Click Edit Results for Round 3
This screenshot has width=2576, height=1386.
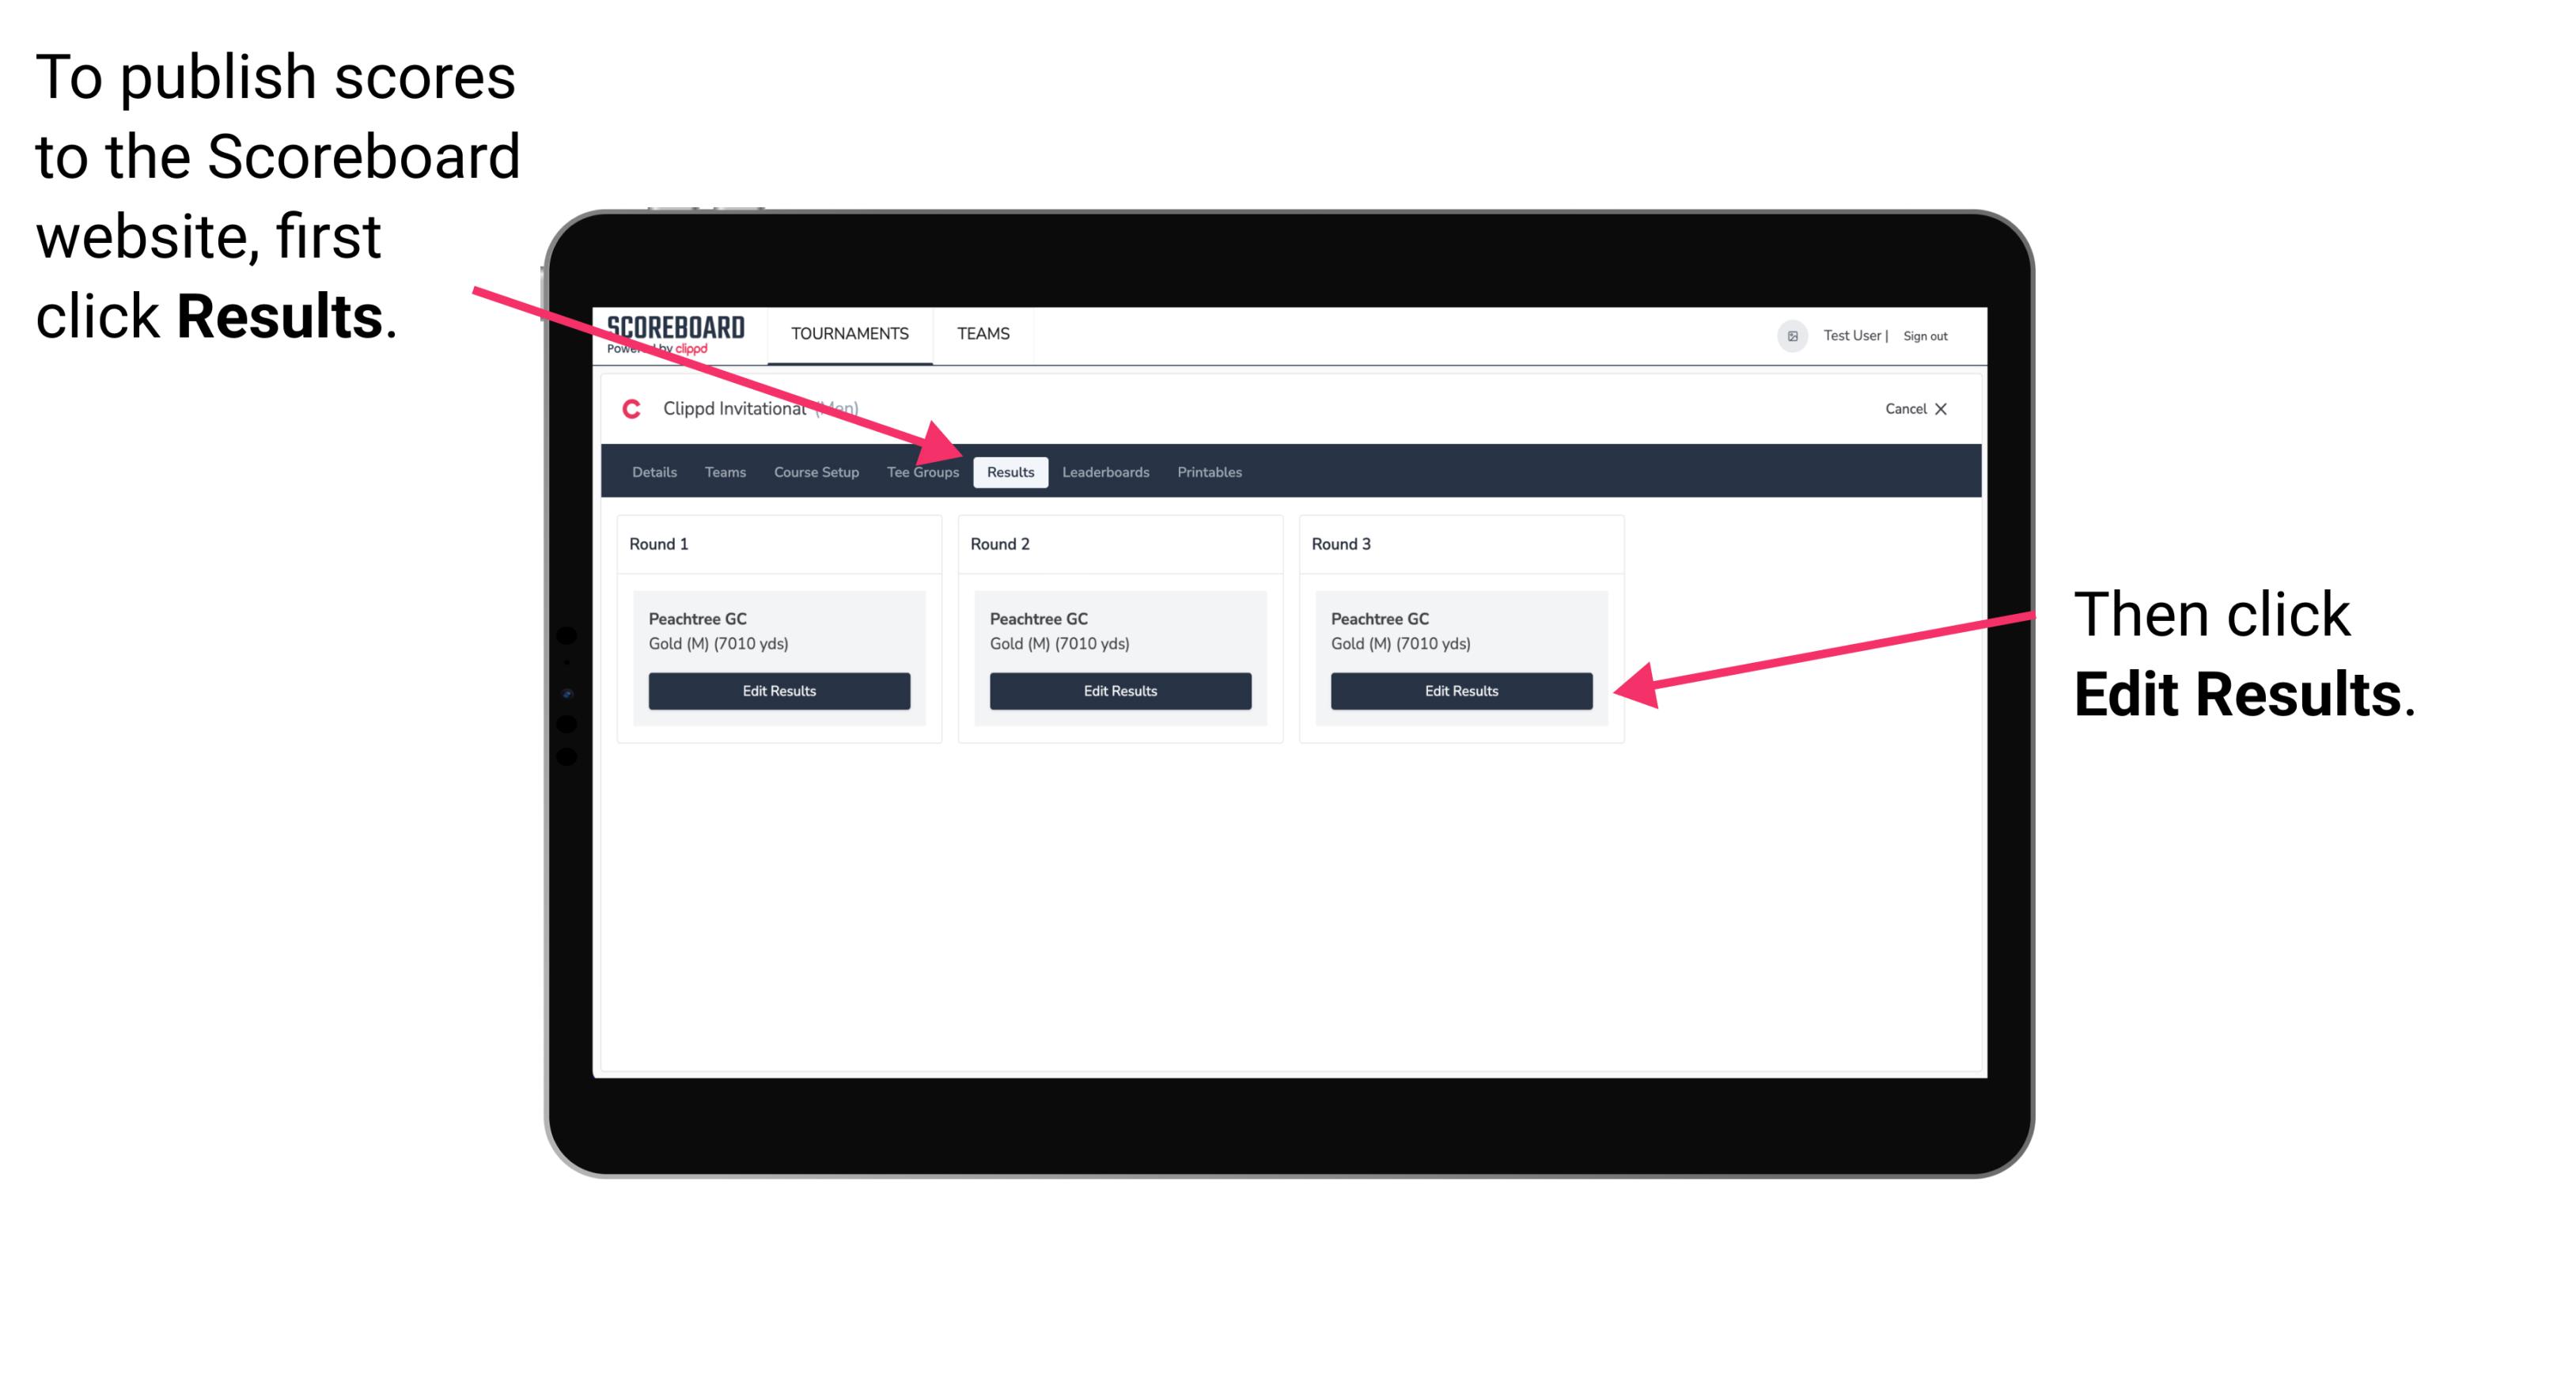tap(1460, 691)
